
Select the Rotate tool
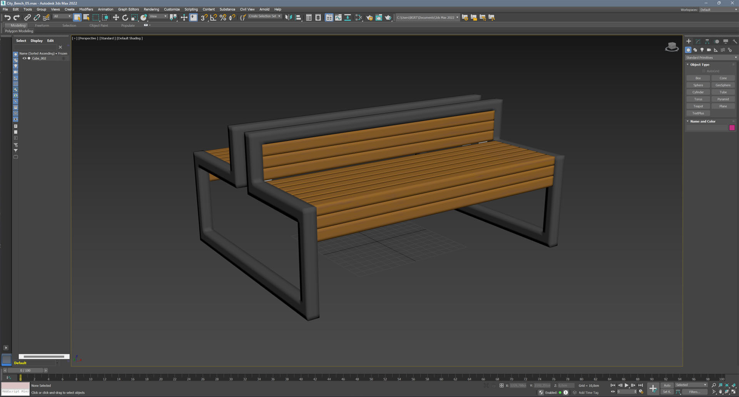[125, 17]
